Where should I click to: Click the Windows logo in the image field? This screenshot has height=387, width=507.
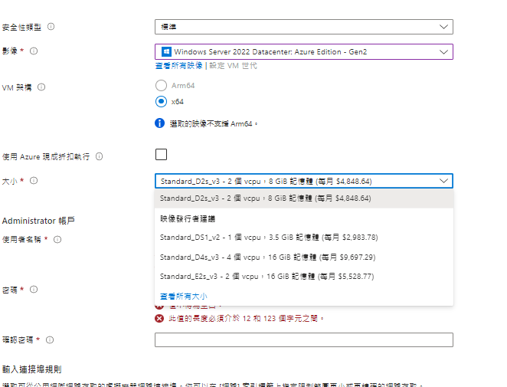(x=166, y=52)
